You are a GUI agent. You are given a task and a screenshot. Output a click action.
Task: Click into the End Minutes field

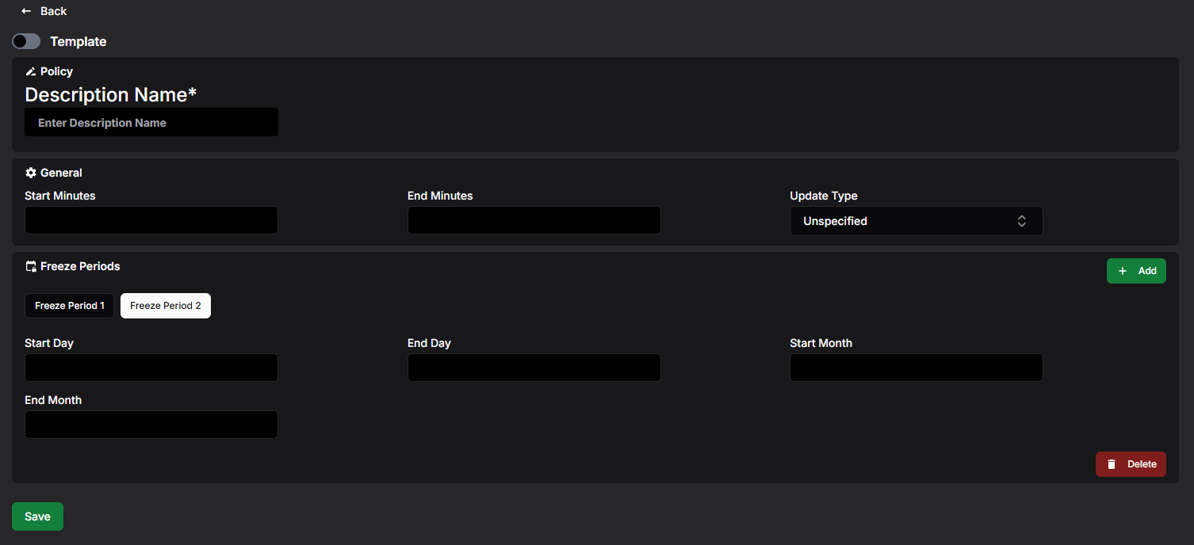(x=534, y=220)
